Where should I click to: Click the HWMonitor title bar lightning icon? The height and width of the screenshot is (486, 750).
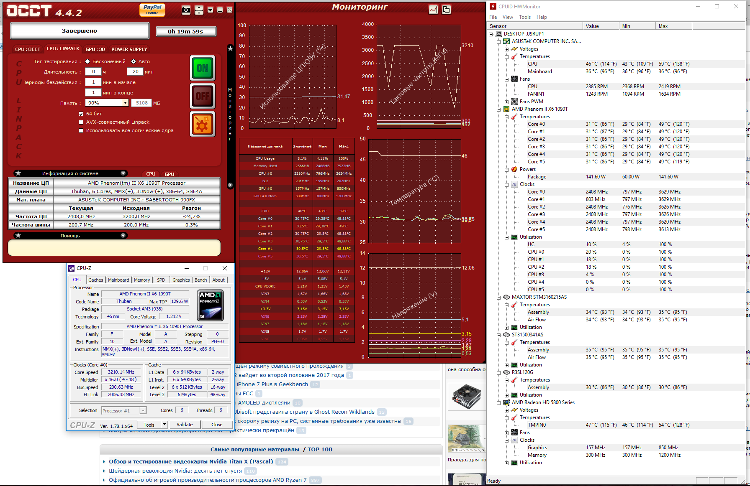[493, 6]
